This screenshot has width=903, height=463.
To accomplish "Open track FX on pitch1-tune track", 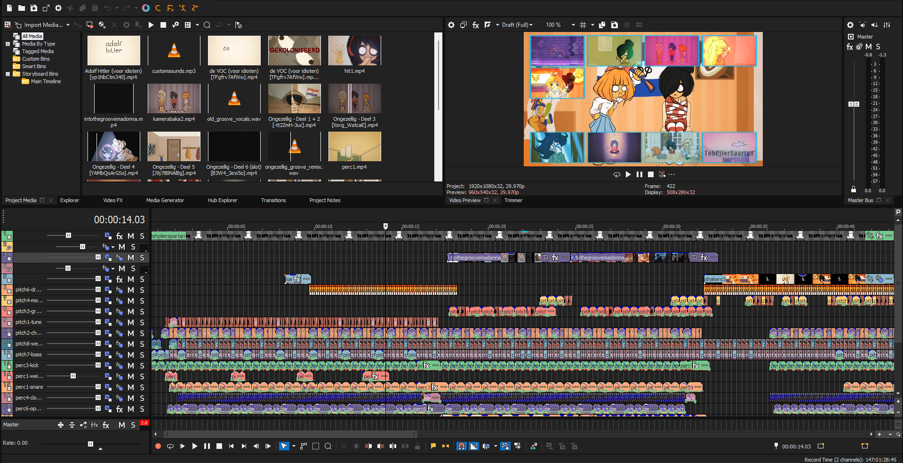I will [120, 322].
